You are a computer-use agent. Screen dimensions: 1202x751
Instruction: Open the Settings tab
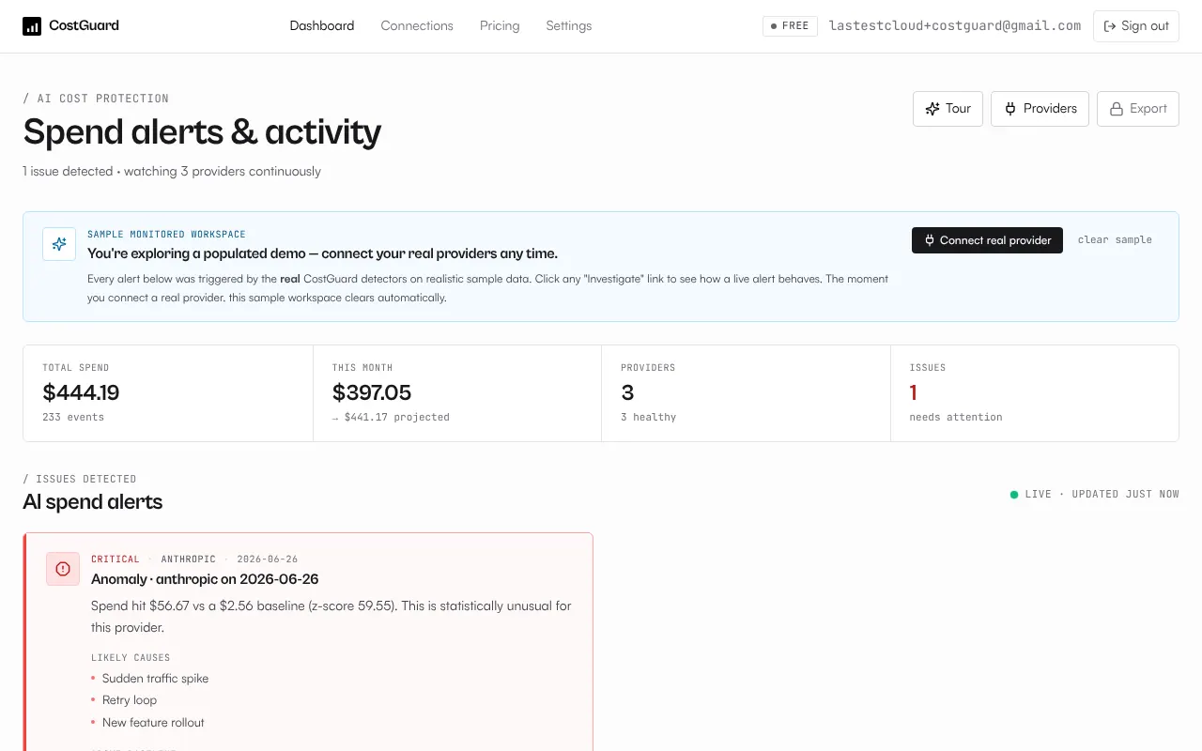pyautogui.click(x=569, y=26)
